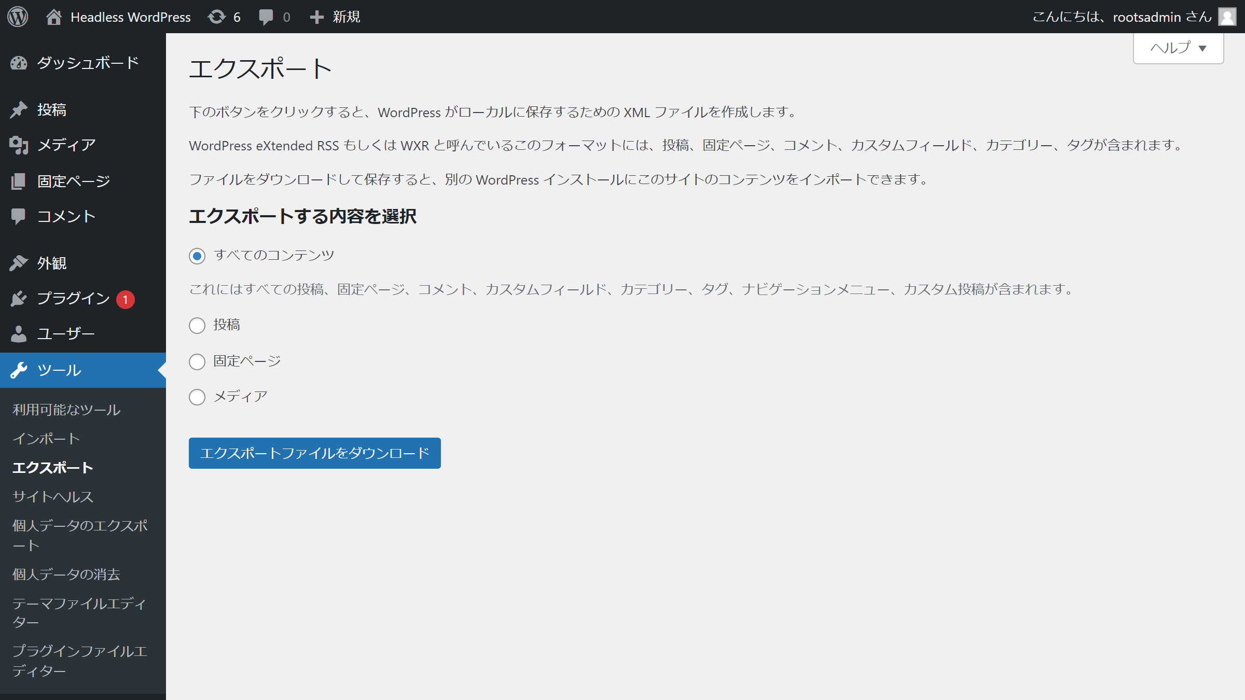Click the plus icon for 新規
This screenshot has width=1245, height=700.
316,17
